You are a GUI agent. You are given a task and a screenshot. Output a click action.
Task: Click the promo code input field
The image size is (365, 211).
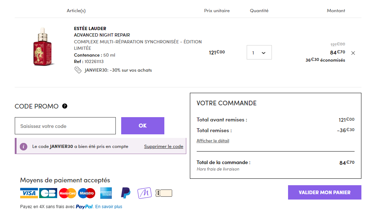click(x=65, y=126)
